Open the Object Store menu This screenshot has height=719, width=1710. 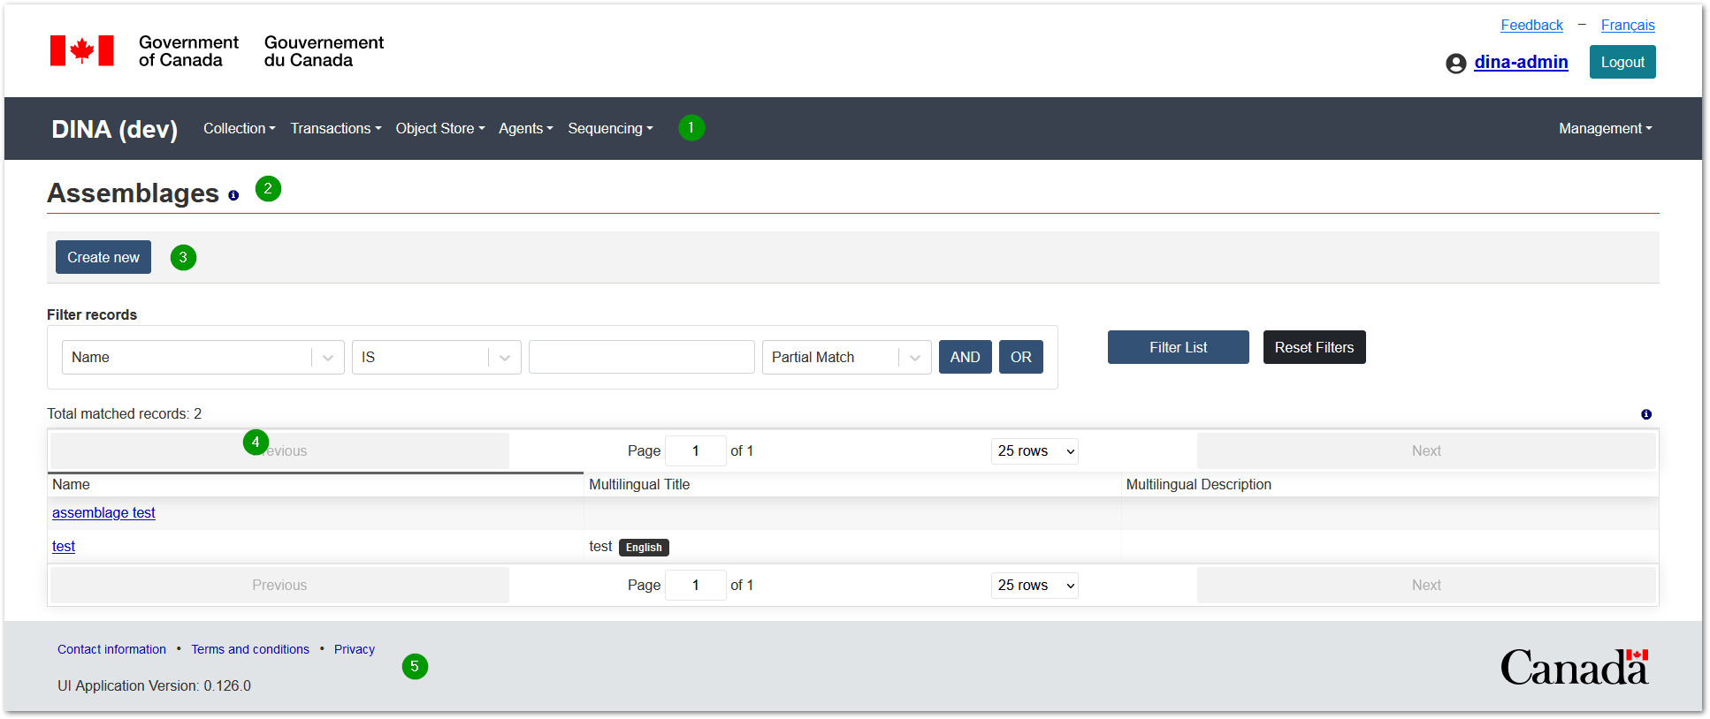pyautogui.click(x=440, y=129)
